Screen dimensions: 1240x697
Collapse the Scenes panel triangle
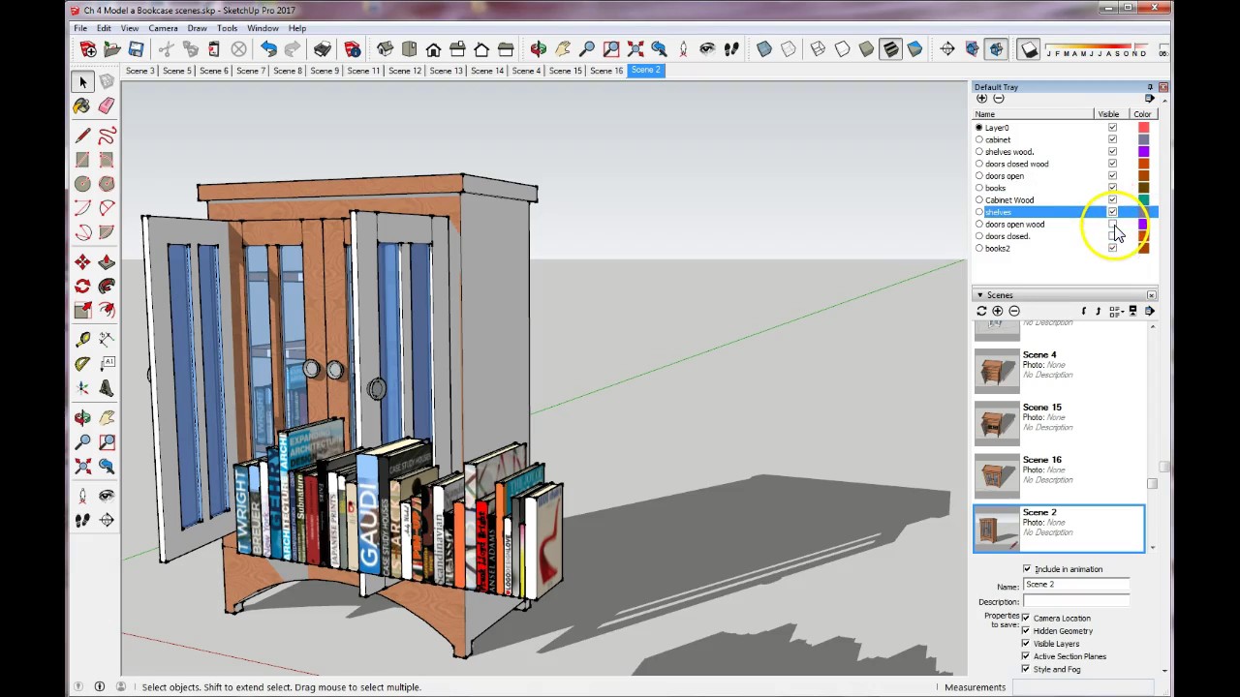coord(979,295)
